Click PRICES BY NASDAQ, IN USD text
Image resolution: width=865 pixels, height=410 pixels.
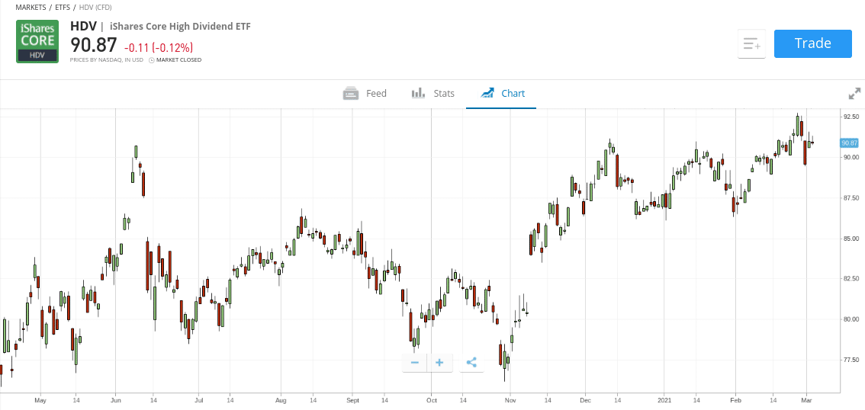tap(107, 59)
